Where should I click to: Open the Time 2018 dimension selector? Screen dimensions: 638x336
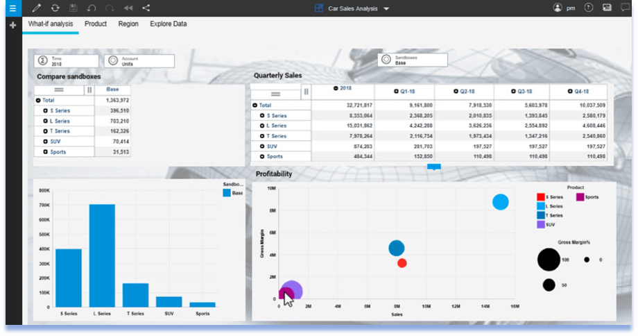67,60
